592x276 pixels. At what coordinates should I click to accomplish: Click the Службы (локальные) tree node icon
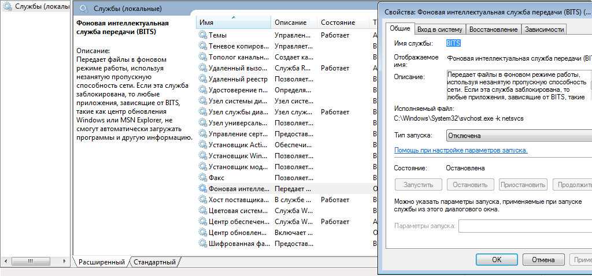click(7, 6)
